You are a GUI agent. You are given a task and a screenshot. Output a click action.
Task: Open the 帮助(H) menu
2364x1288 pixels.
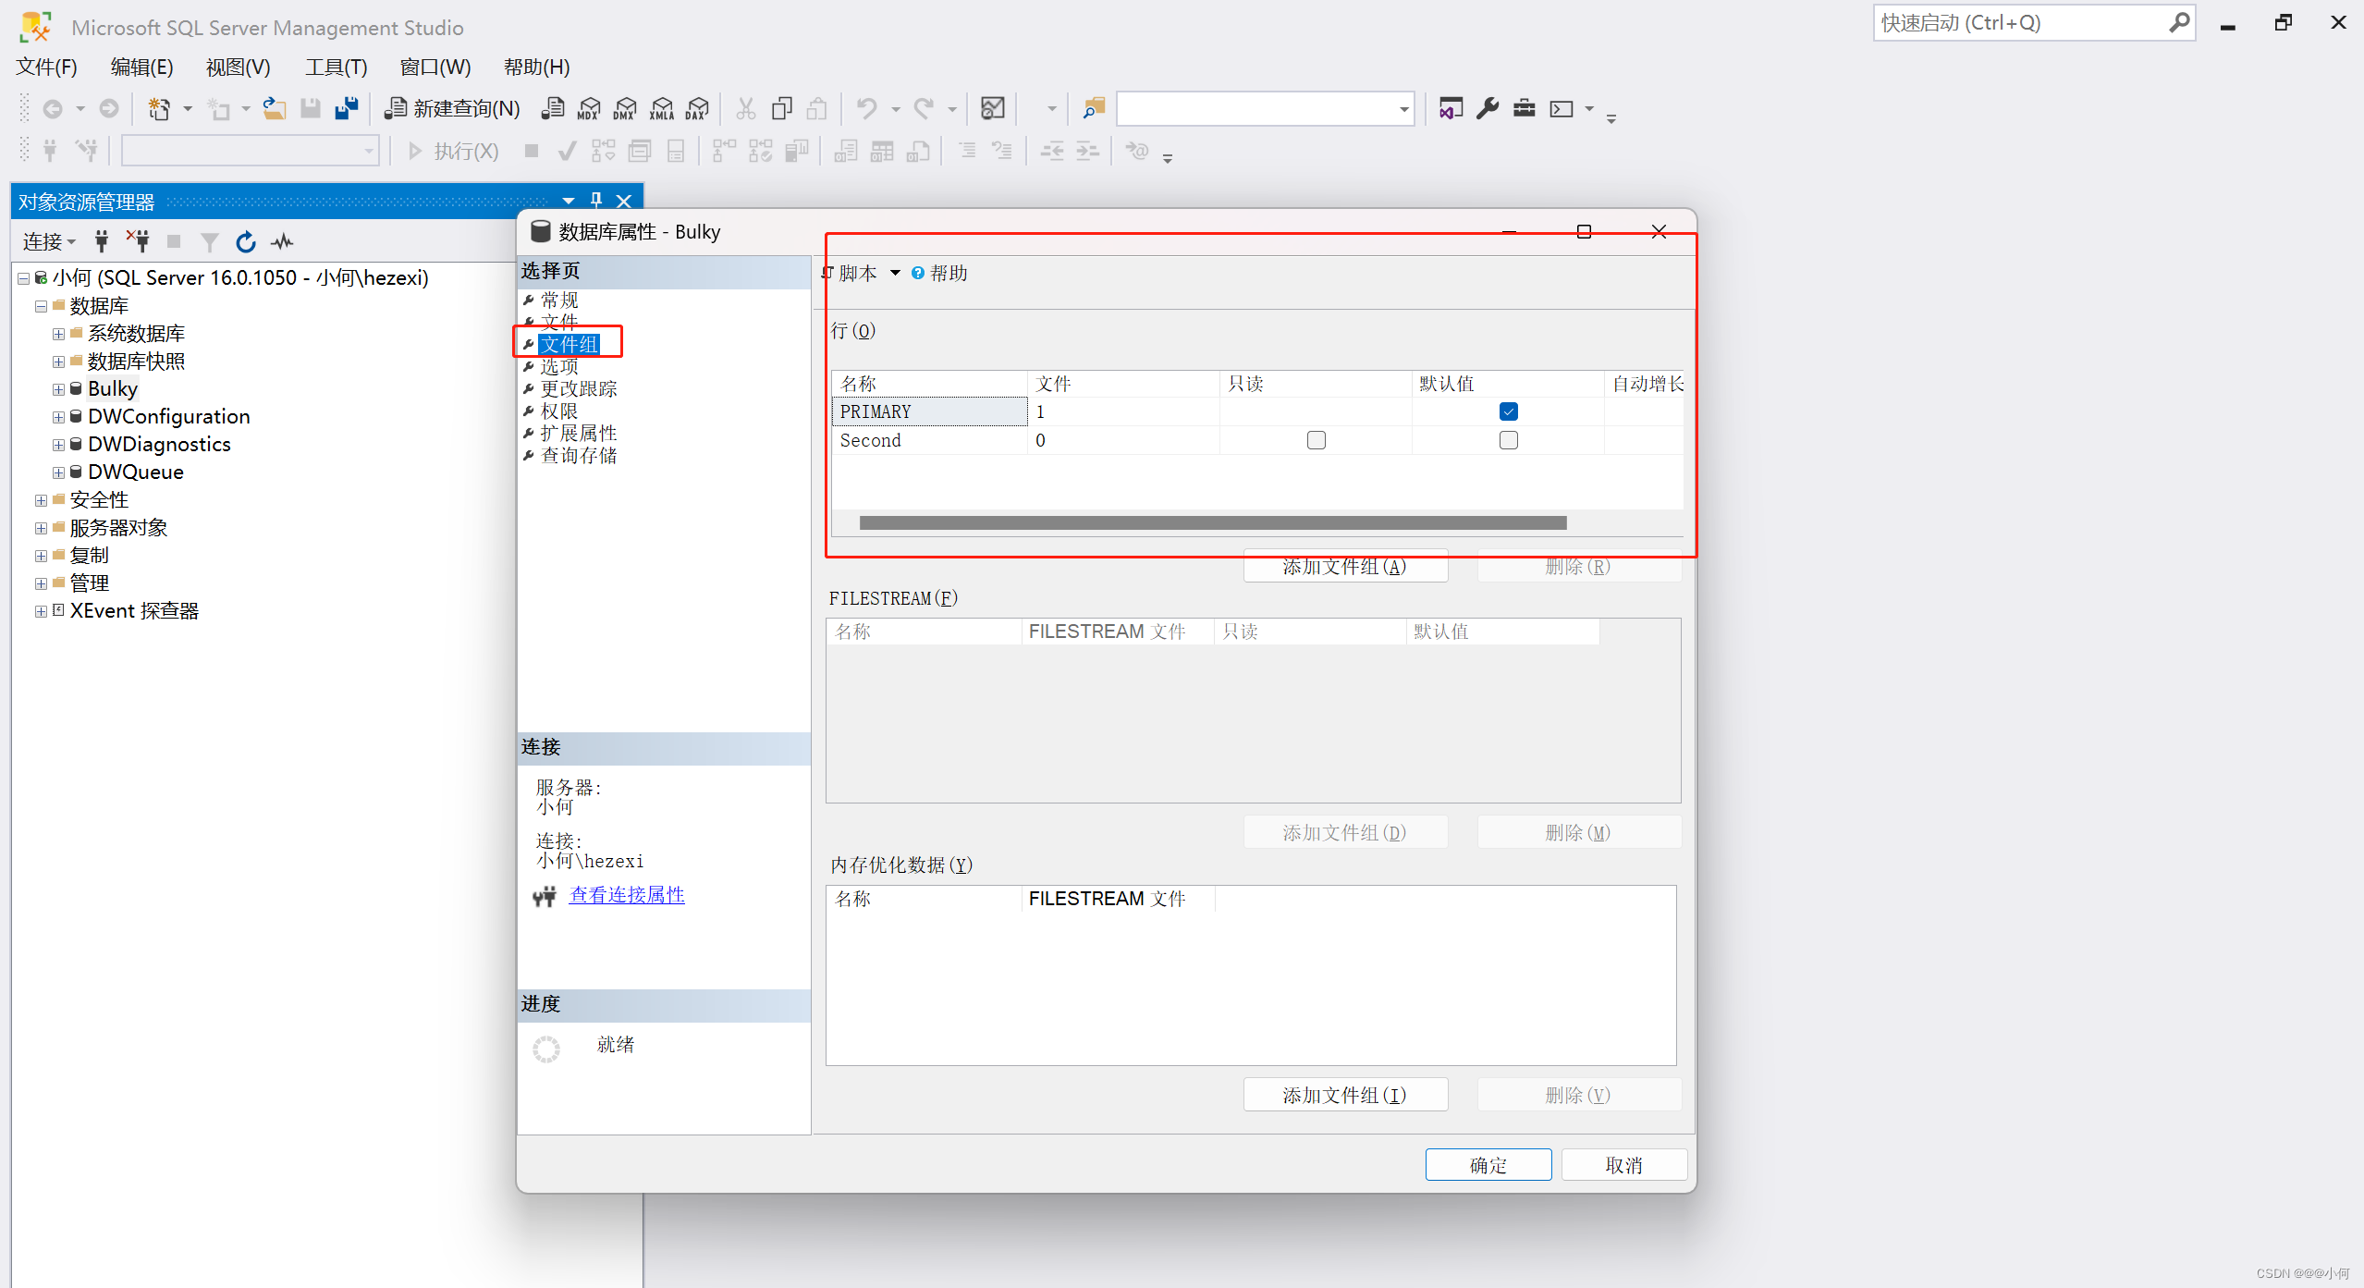[536, 67]
